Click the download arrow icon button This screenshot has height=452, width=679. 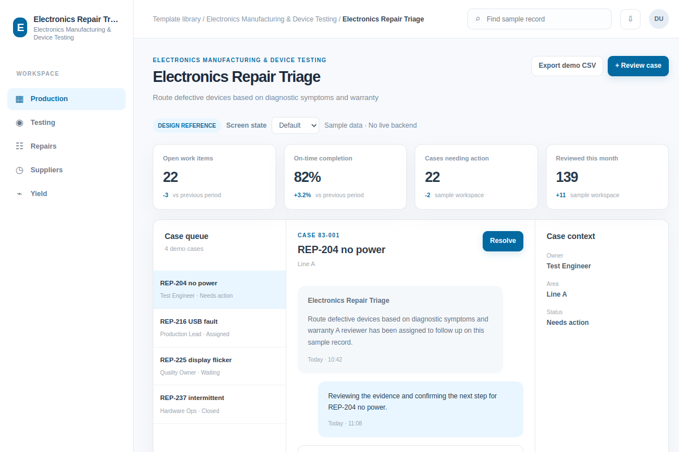tap(630, 19)
